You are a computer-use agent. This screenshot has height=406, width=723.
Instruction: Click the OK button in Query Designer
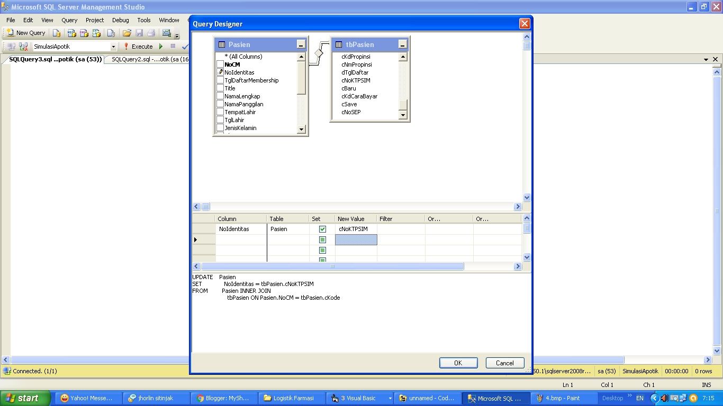[x=458, y=363]
